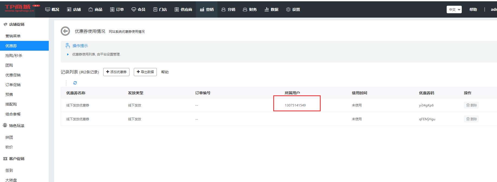This screenshot has height=182, width=497.
Task: Open the 数据 statistics menu
Action: pos(271,9)
